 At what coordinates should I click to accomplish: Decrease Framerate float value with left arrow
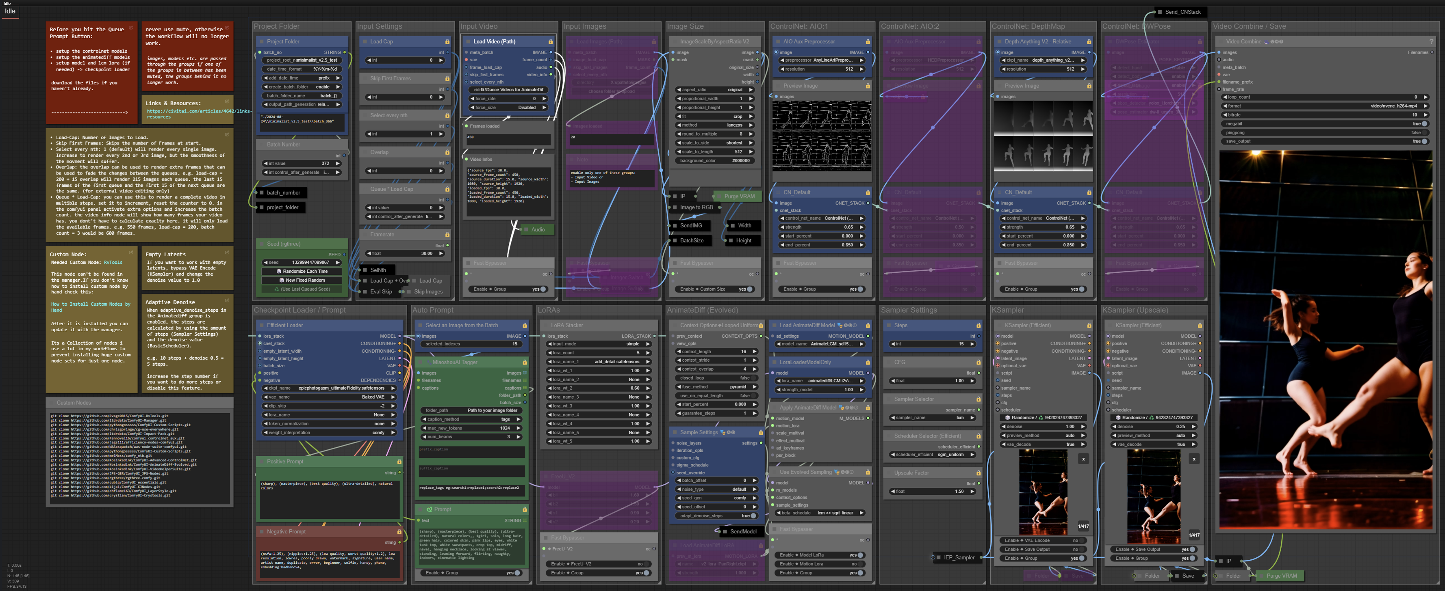point(369,253)
